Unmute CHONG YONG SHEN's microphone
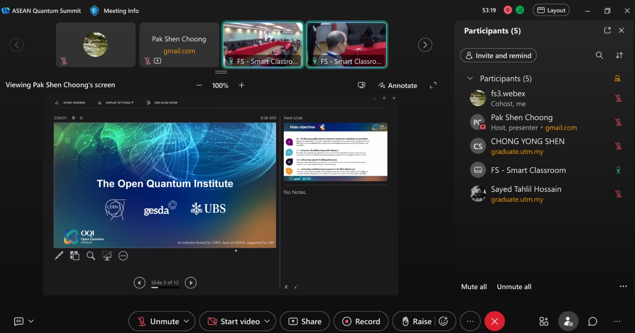The width and height of the screenshot is (635, 333). (x=618, y=146)
